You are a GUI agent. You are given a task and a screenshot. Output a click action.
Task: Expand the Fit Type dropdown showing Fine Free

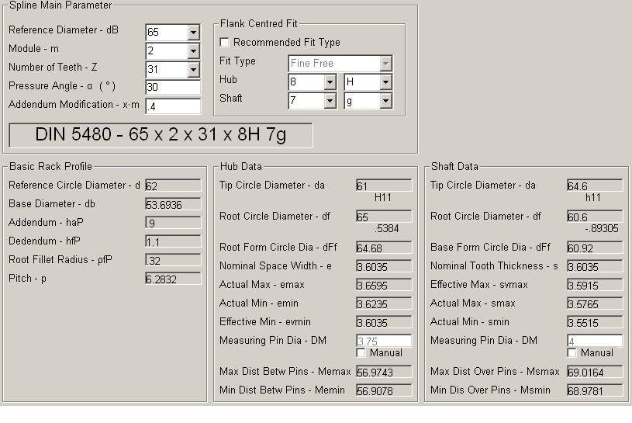pos(385,64)
